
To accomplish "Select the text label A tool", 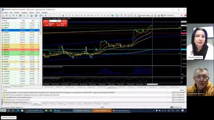I will point(70,16).
